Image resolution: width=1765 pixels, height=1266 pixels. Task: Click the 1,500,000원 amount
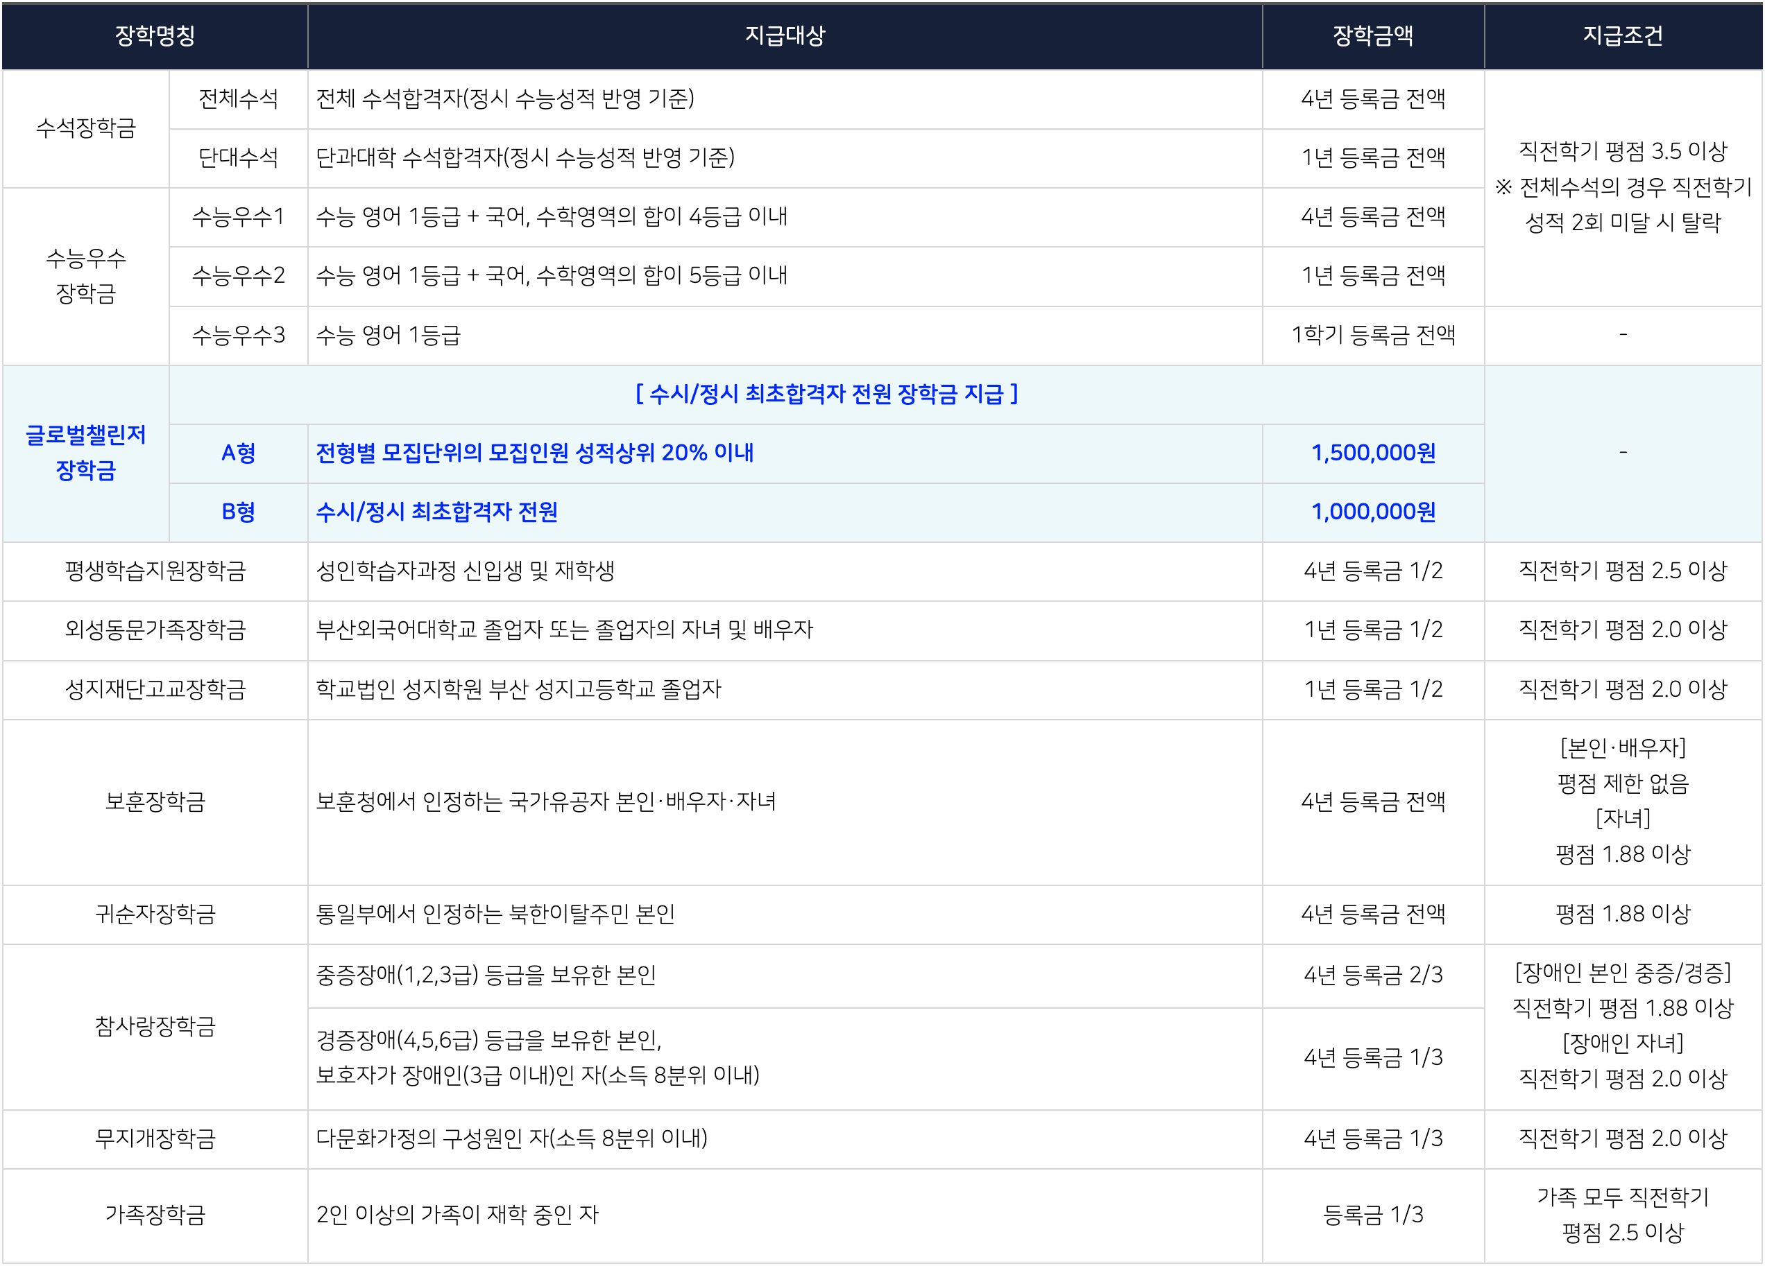(1373, 453)
